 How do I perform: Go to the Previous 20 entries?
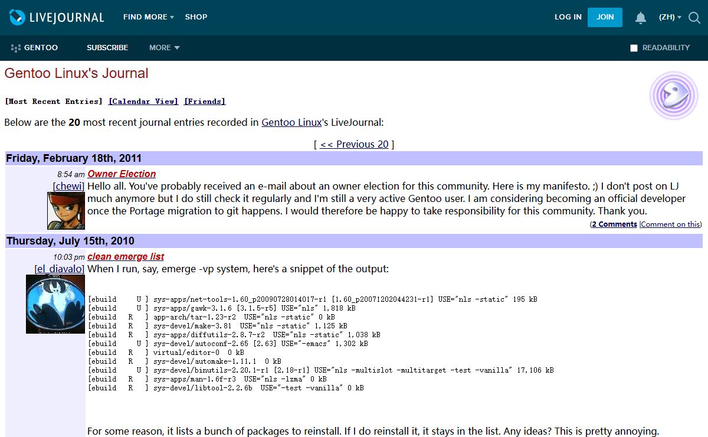pos(354,144)
